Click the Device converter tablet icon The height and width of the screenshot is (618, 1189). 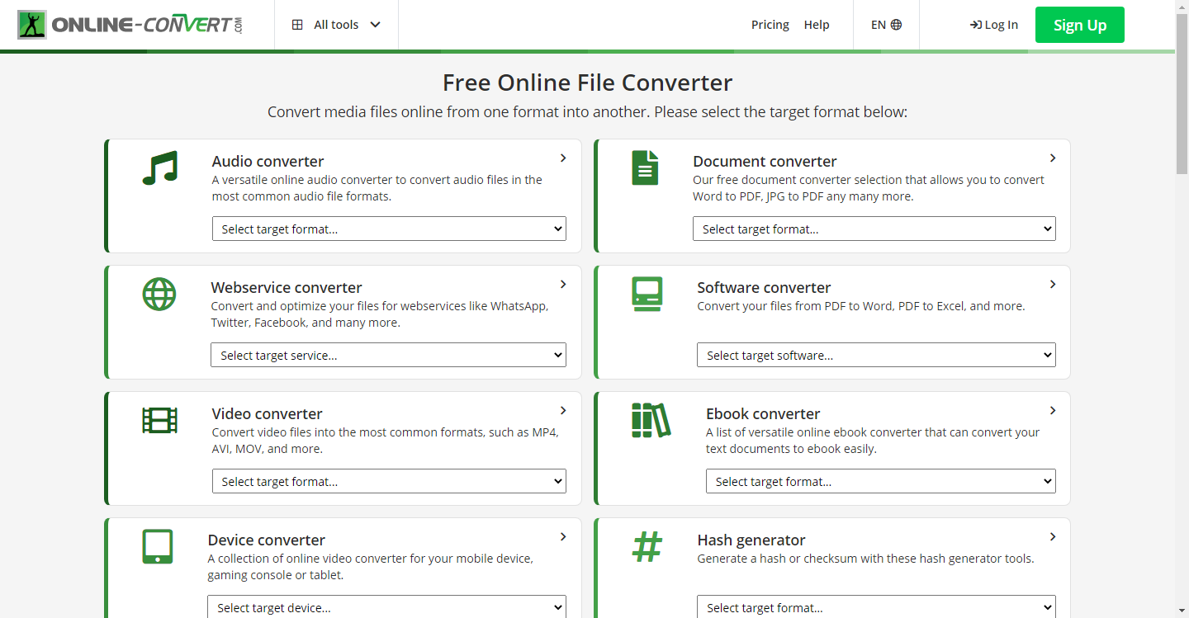(x=157, y=546)
